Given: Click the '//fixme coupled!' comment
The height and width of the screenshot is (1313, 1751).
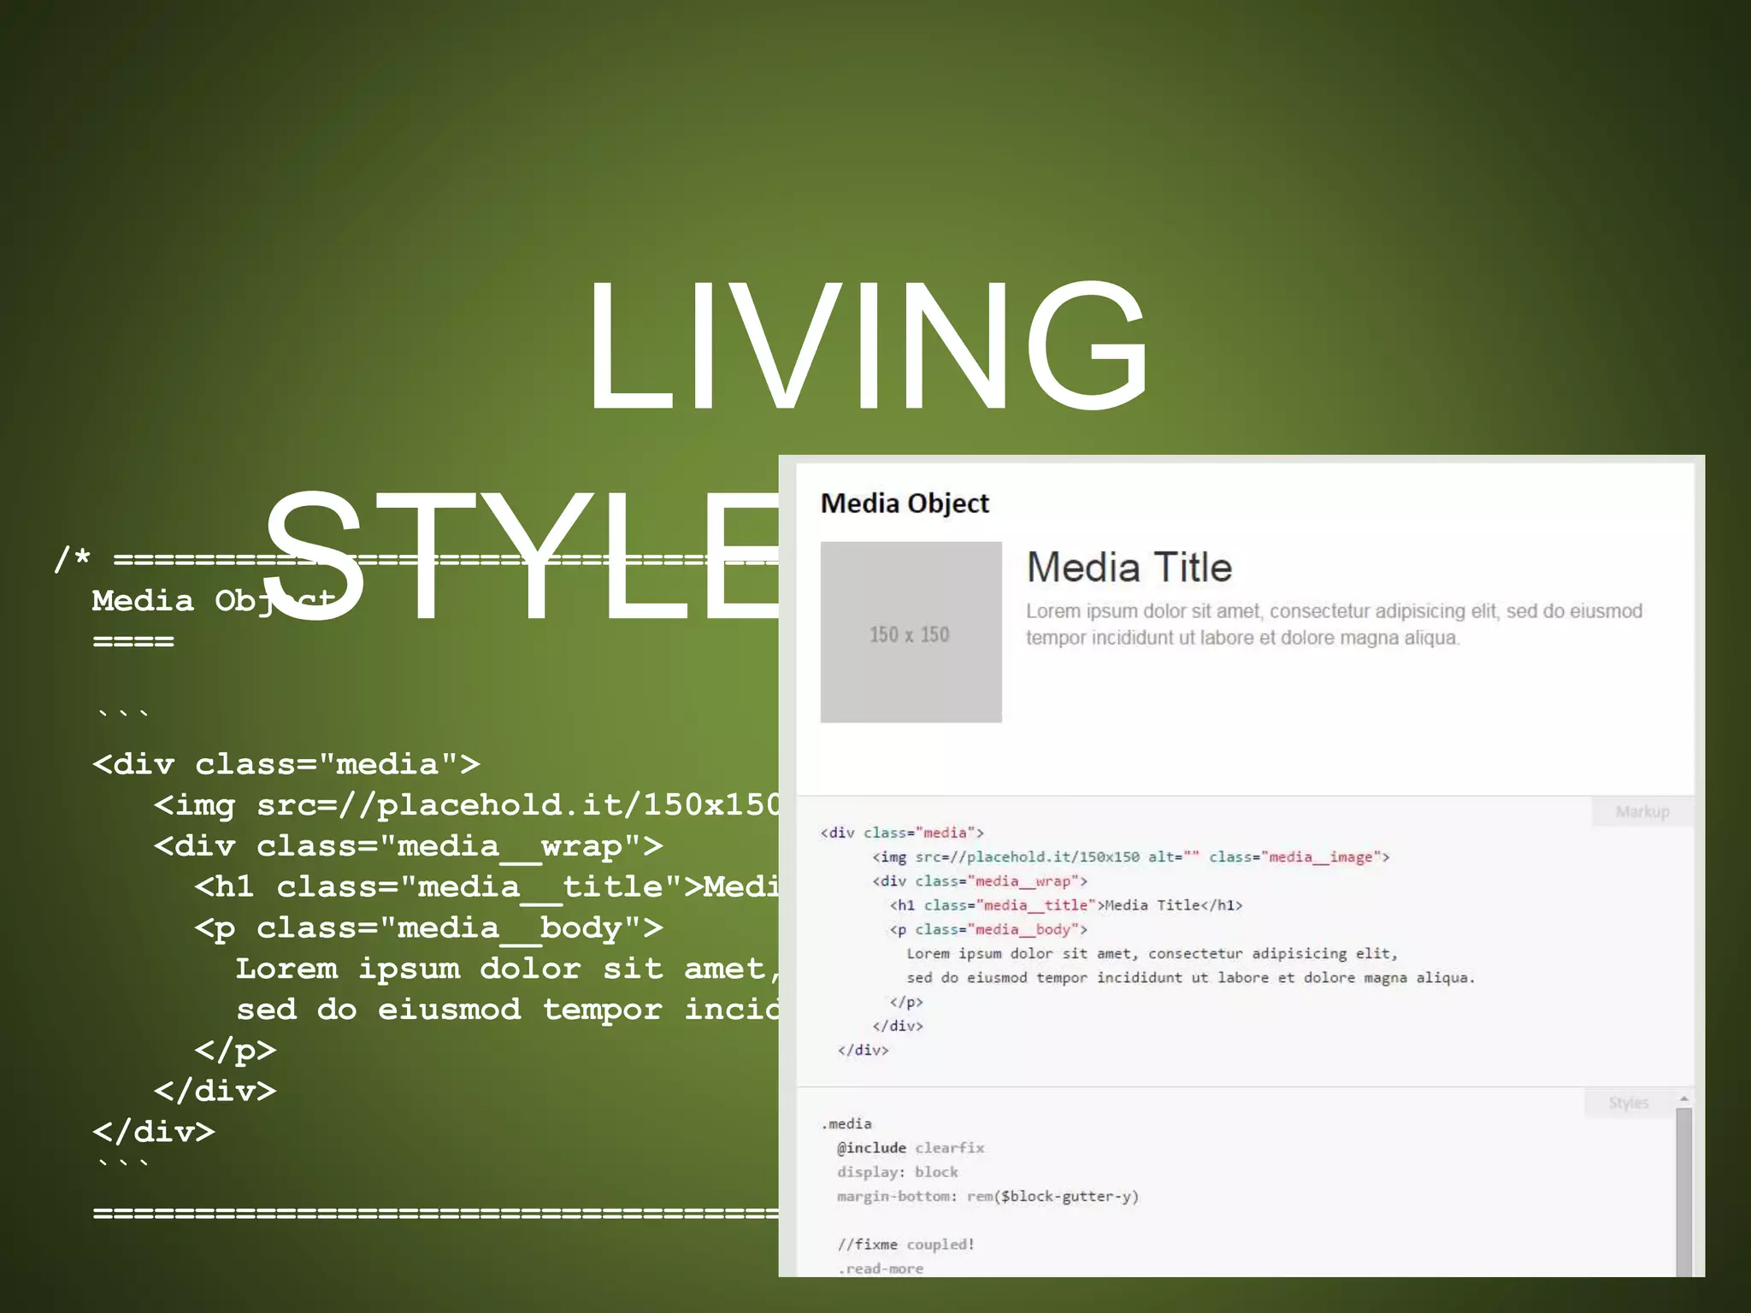Looking at the screenshot, I should click(x=905, y=1245).
